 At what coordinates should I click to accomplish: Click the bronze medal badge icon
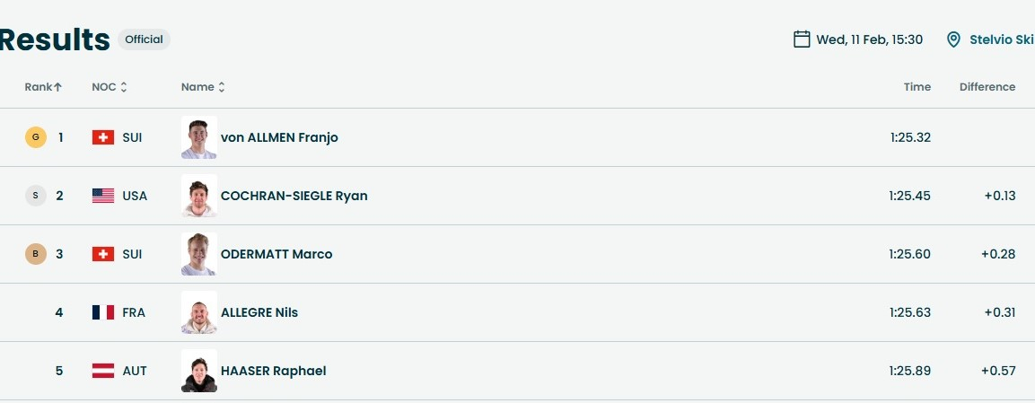(x=35, y=254)
